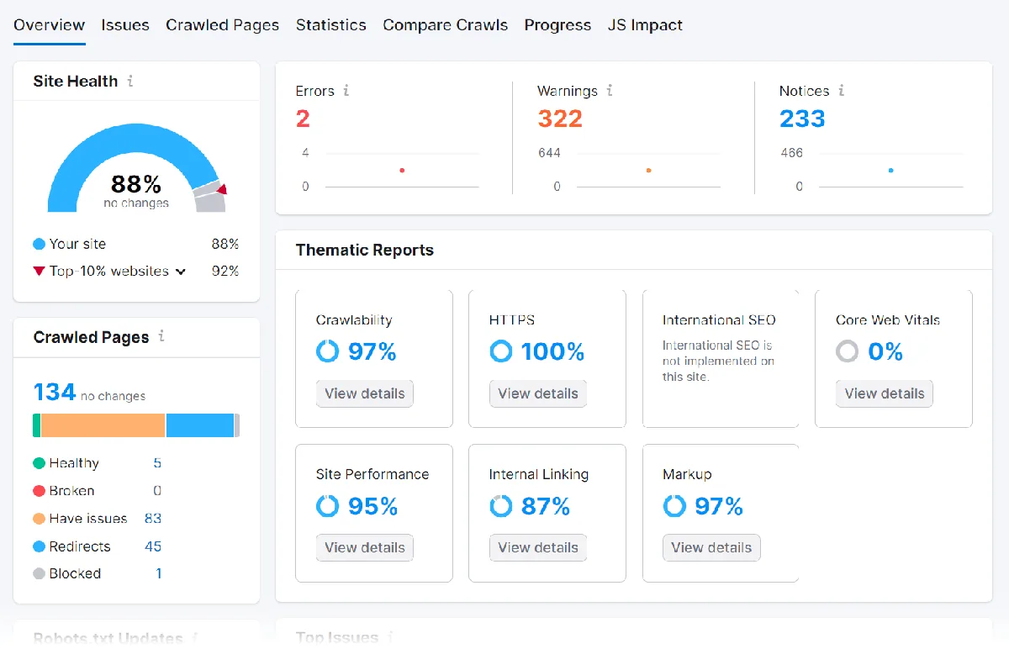Click the green segment of crawled pages bar
The width and height of the screenshot is (1009, 649).
point(36,425)
